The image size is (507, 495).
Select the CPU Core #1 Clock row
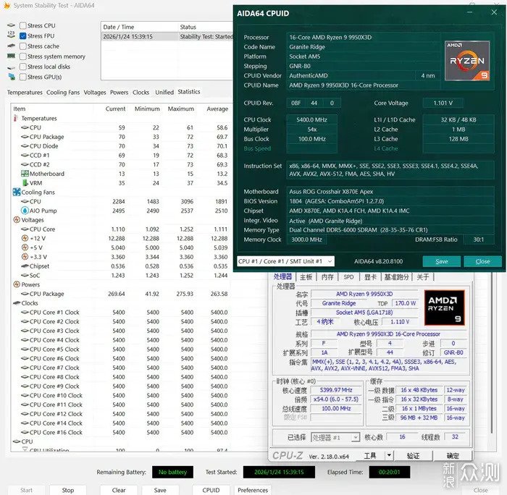[x=121, y=313]
